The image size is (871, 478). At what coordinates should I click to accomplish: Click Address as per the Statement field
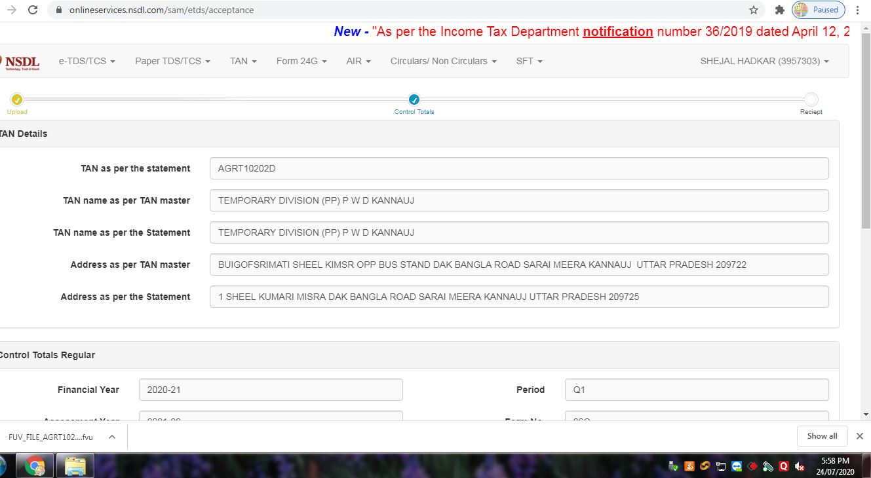519,297
